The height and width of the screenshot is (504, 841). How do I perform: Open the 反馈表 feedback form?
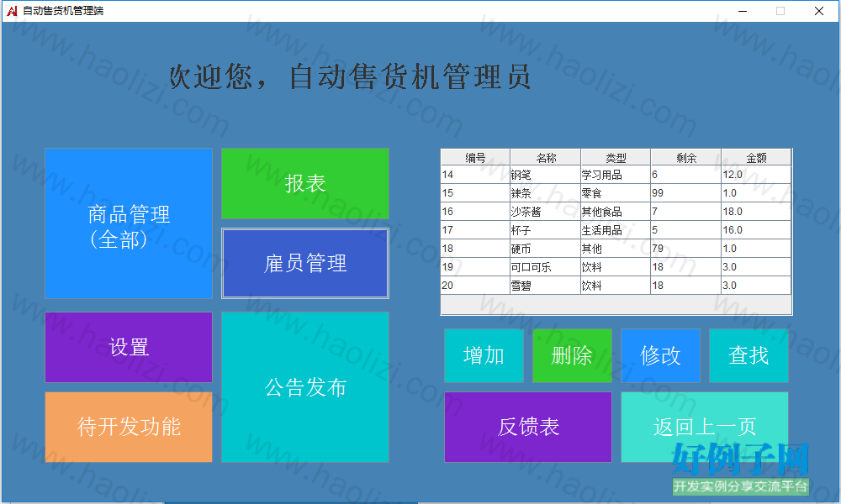pyautogui.click(x=528, y=427)
